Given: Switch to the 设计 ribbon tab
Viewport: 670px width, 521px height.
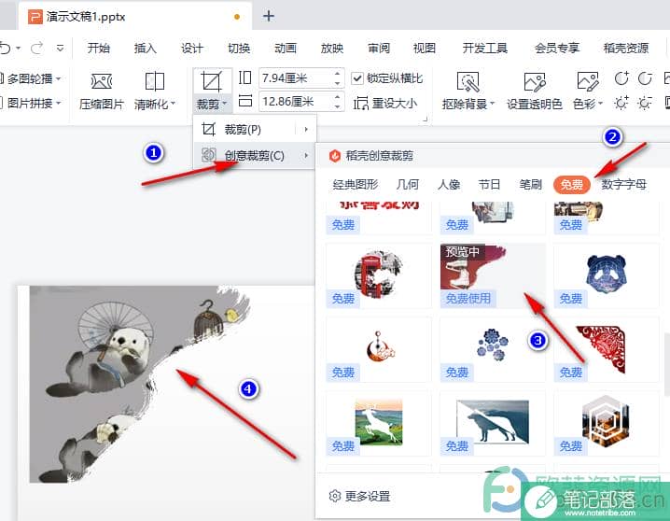Looking at the screenshot, I should tap(192, 48).
